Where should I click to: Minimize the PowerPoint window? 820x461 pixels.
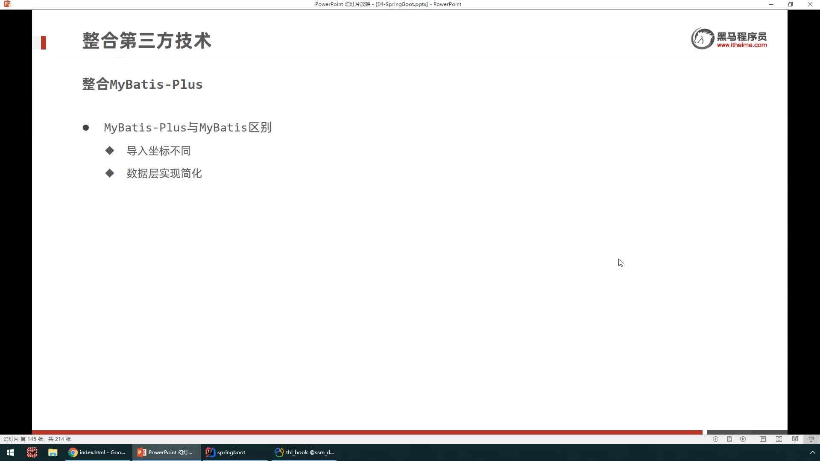(771, 4)
